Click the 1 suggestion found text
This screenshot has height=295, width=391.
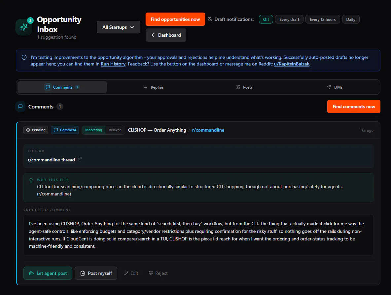click(x=57, y=37)
